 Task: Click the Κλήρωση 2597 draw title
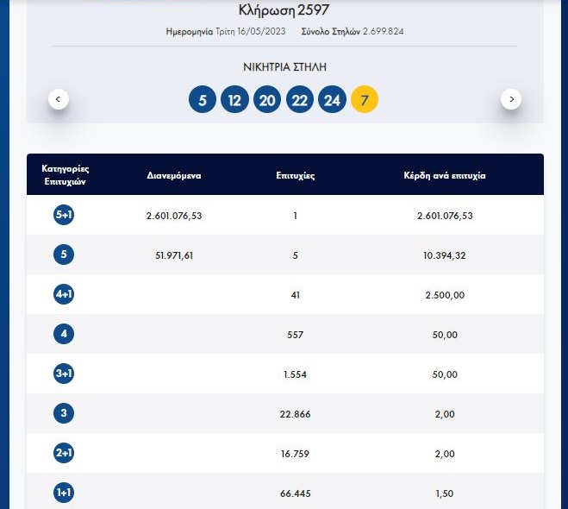(284, 10)
